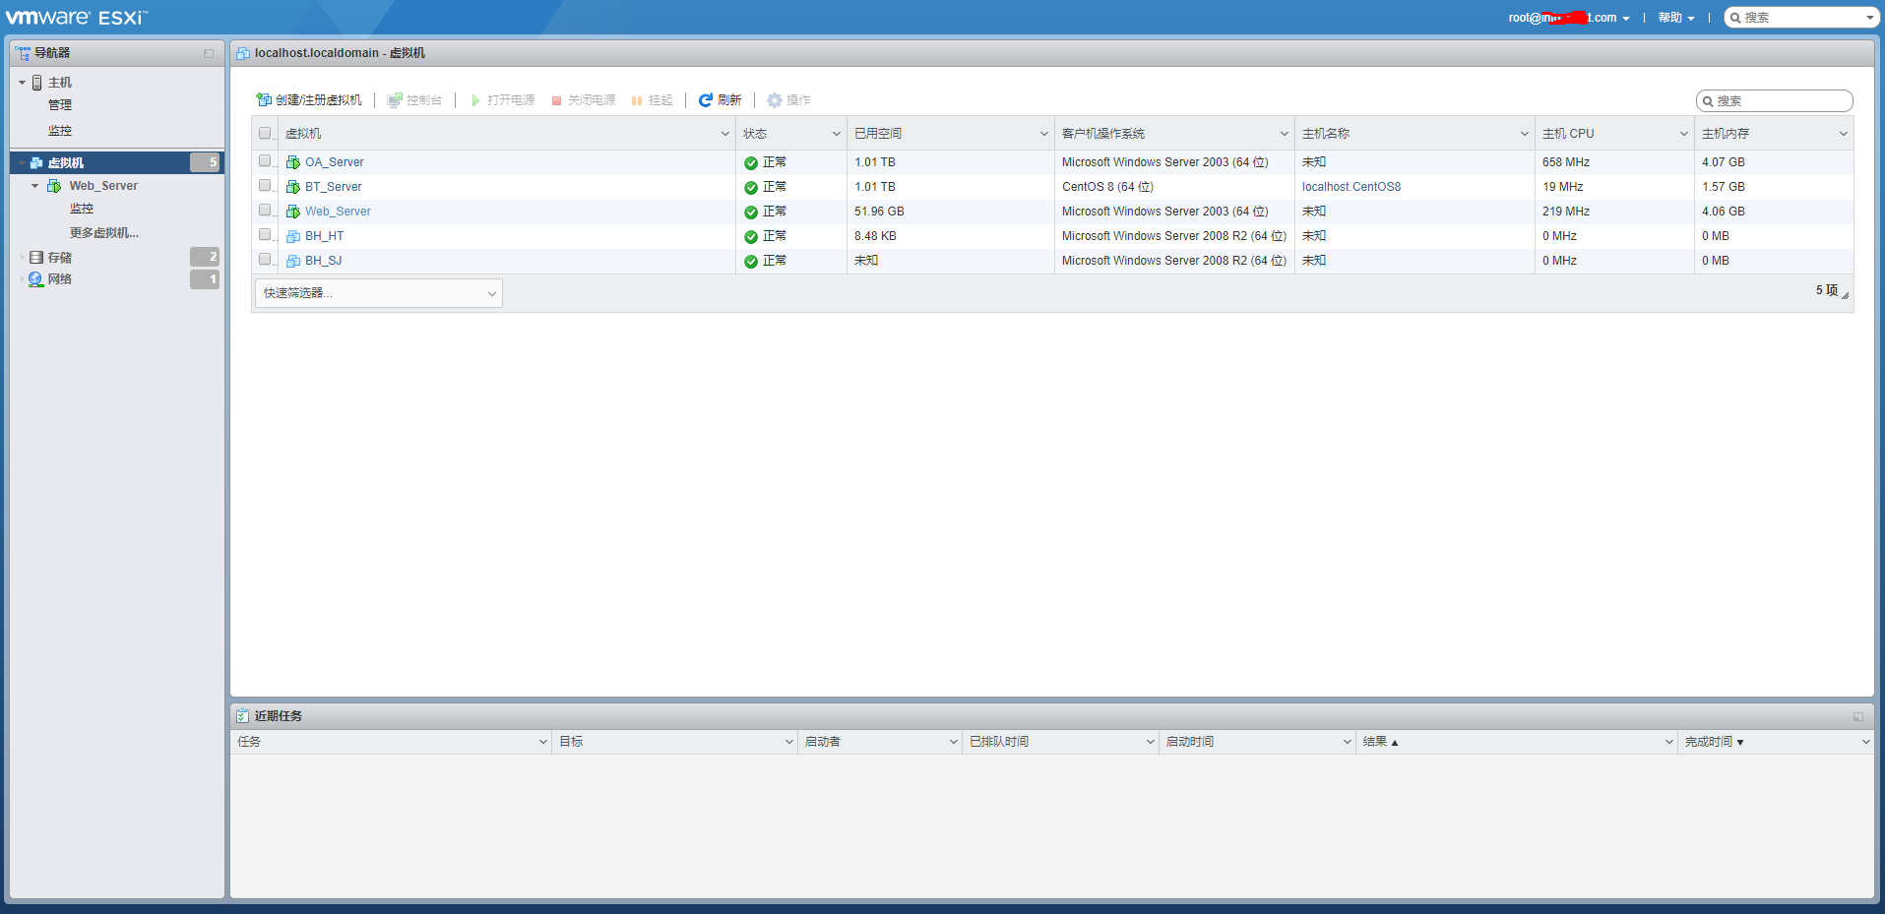This screenshot has height=914, width=1885.
Task: Click the green status icon for BH_SJ
Action: 751,262
